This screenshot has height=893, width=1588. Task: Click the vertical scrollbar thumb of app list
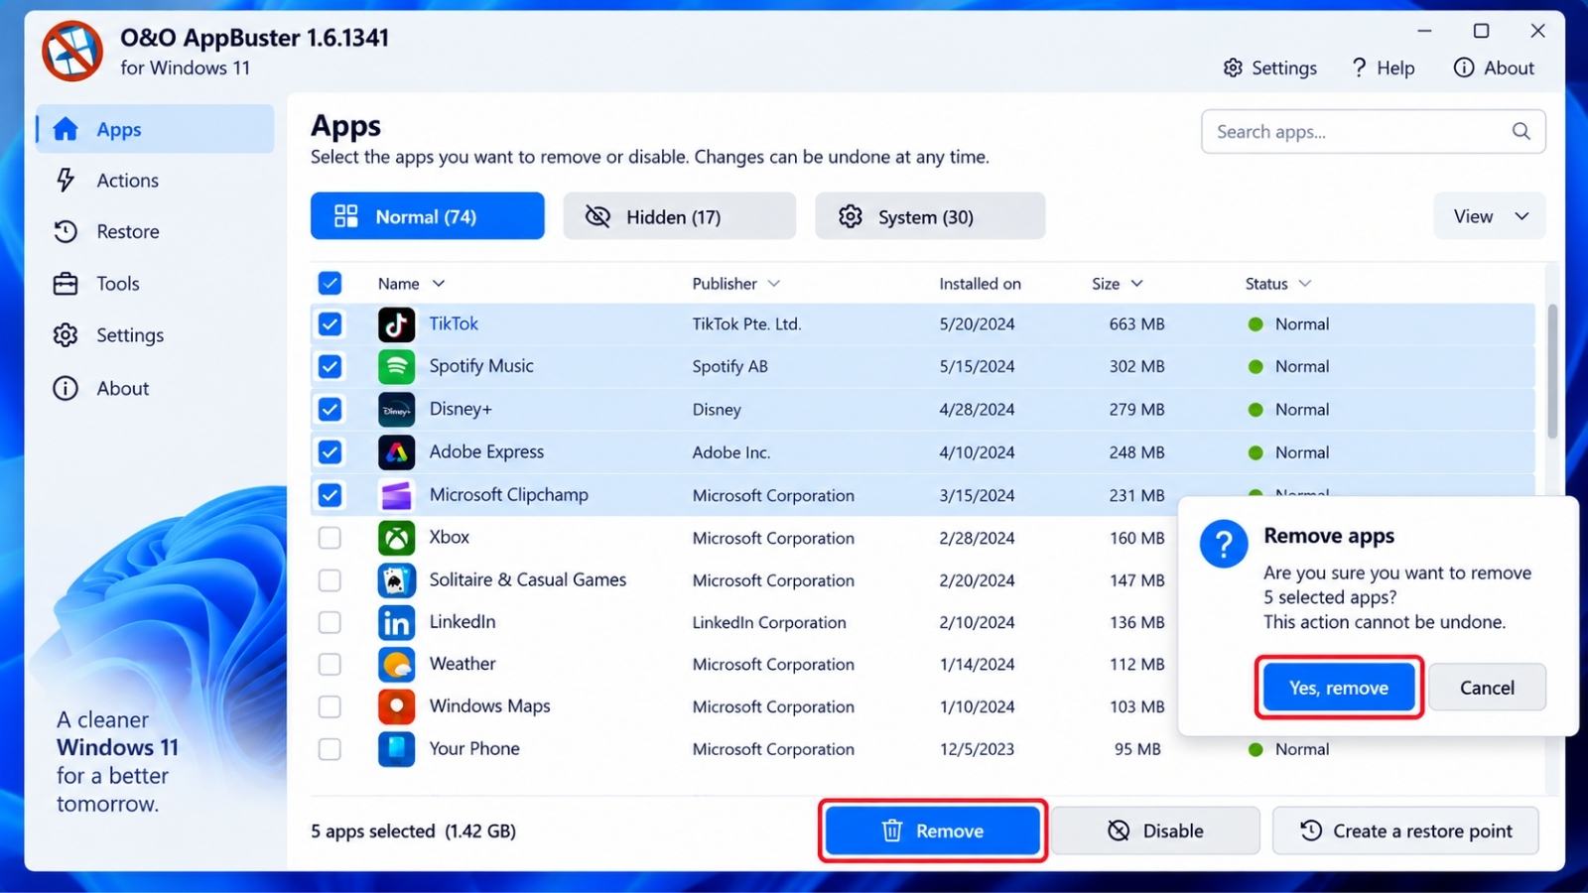tap(1552, 371)
